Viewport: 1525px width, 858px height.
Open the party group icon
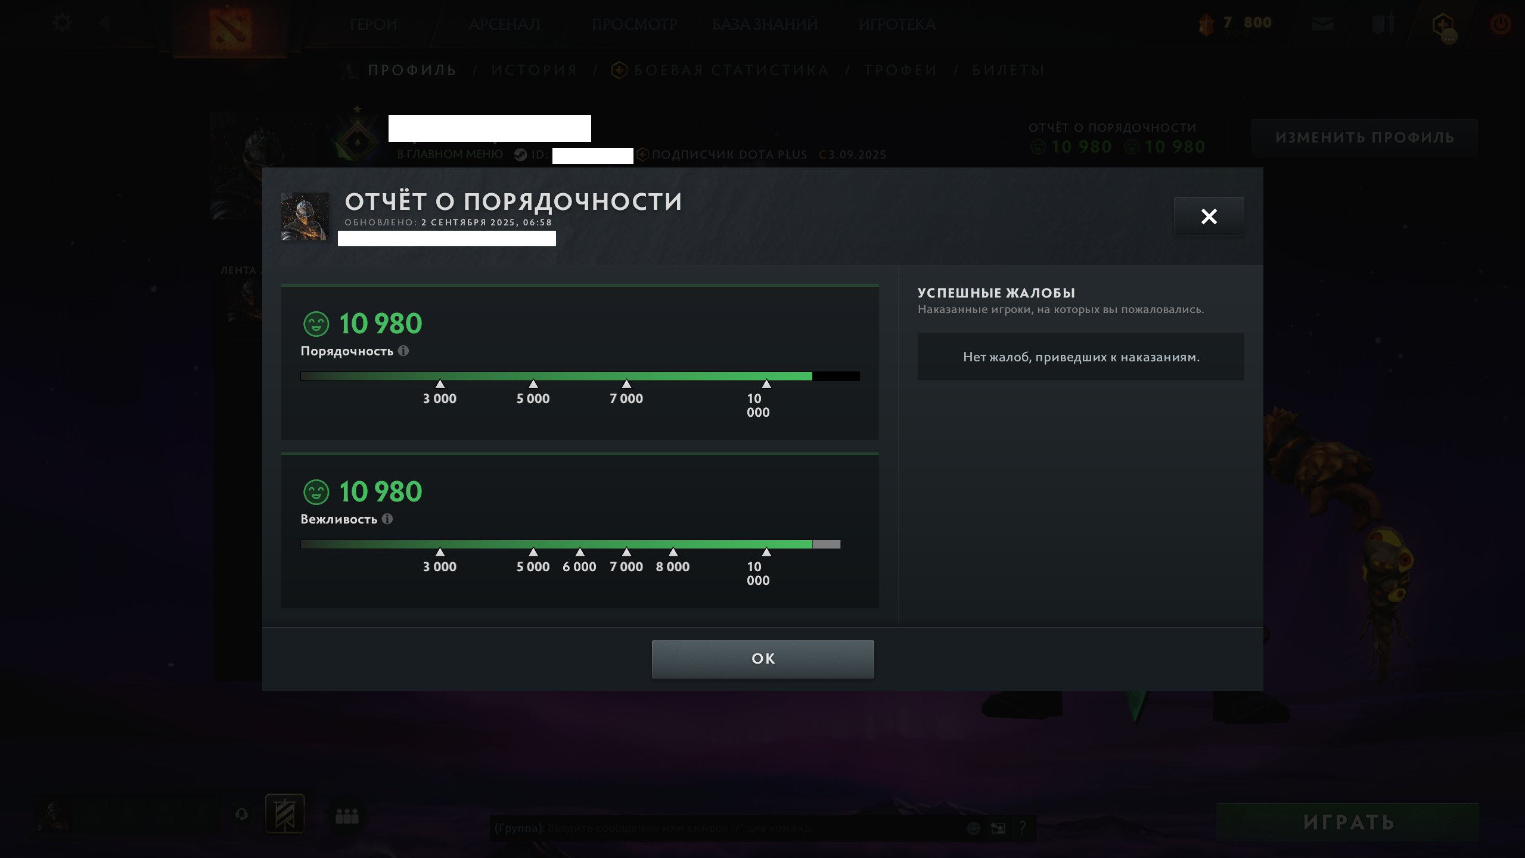click(347, 816)
